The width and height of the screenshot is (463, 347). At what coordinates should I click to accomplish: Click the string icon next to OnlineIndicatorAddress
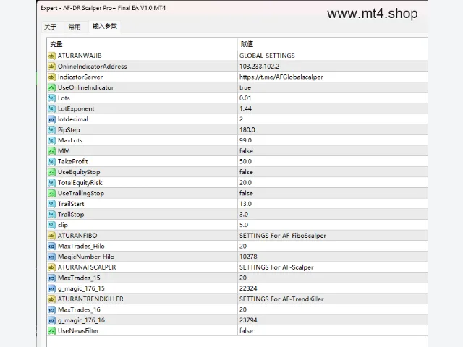coord(51,67)
